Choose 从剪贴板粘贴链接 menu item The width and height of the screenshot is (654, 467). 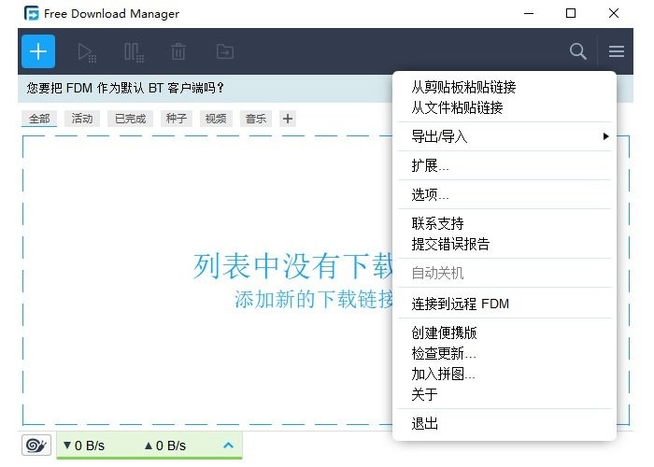tap(505, 87)
